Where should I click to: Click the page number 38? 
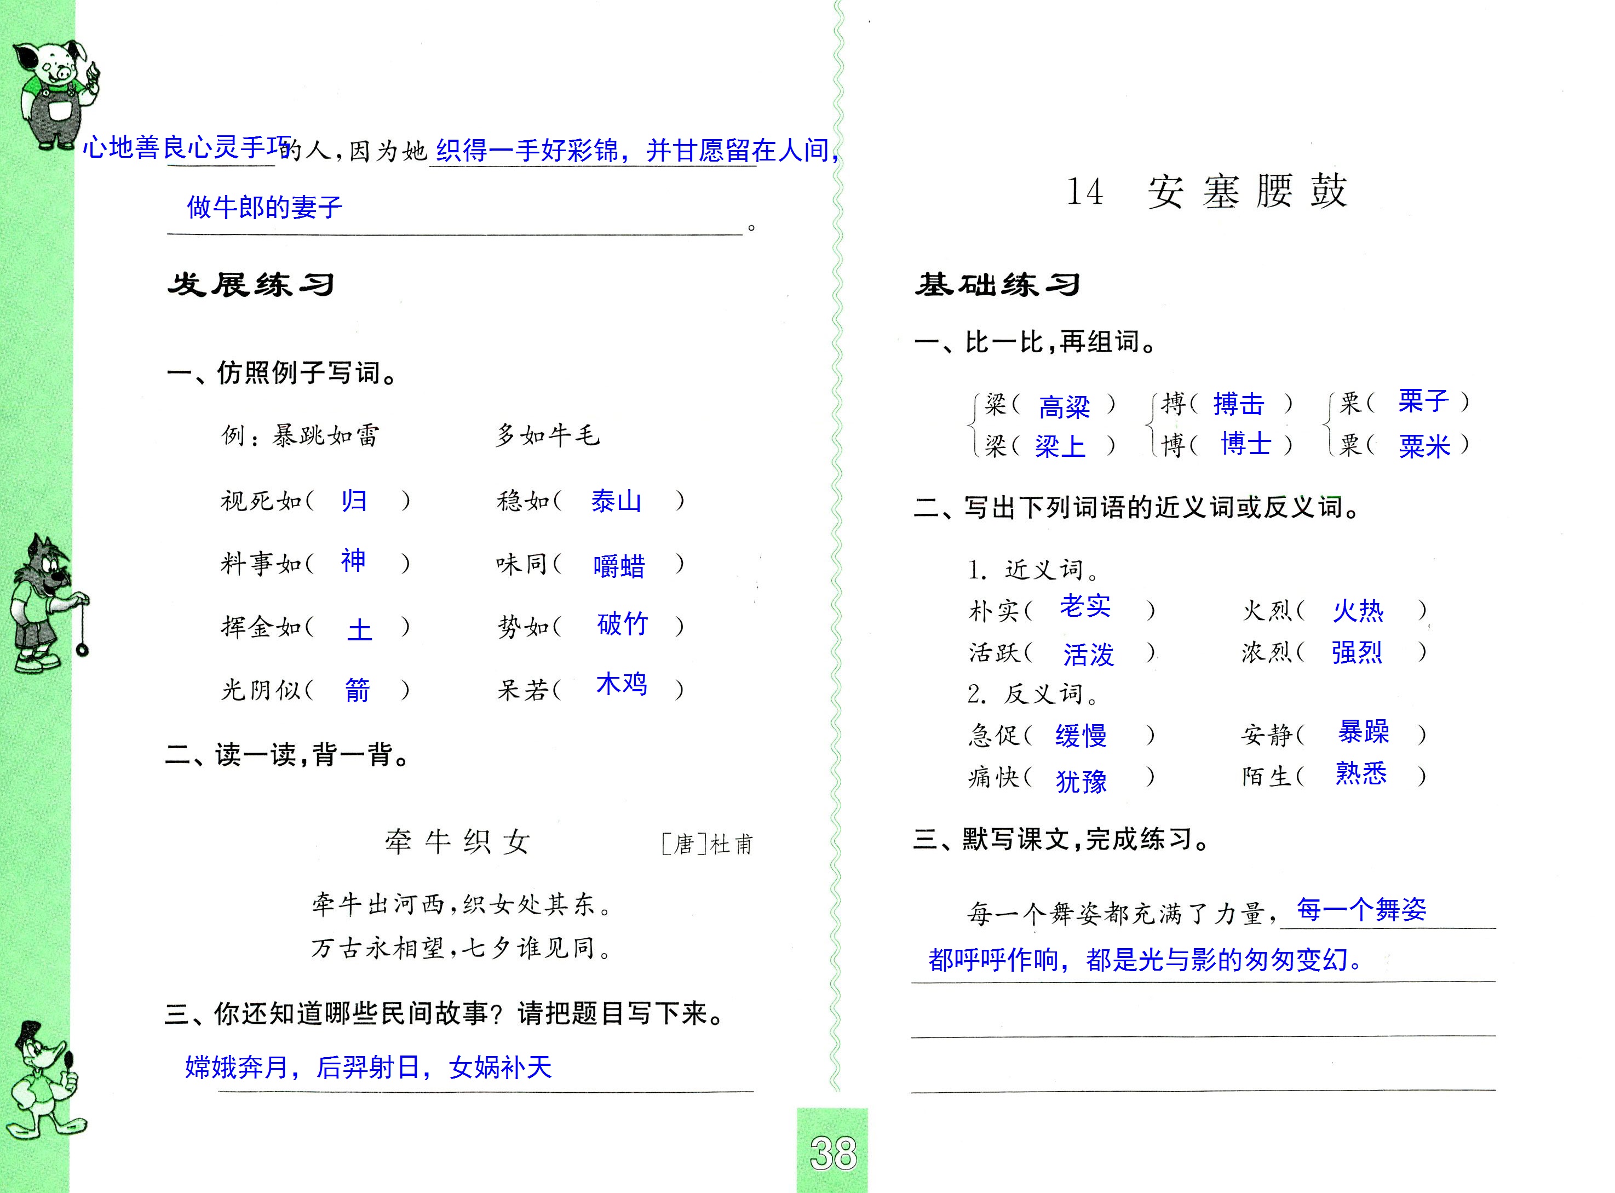pos(833,1153)
